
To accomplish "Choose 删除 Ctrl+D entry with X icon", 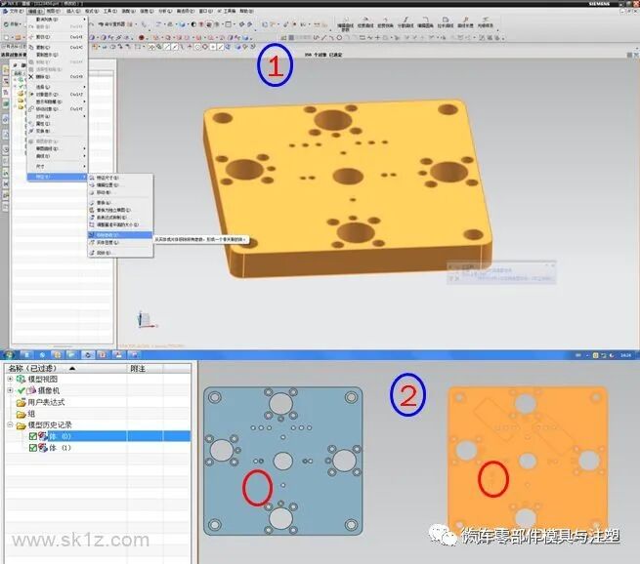I will [x=57, y=77].
